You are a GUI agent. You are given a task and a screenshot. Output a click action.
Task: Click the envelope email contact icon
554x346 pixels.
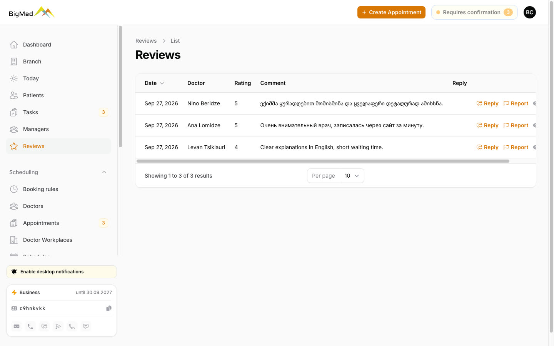click(x=17, y=326)
